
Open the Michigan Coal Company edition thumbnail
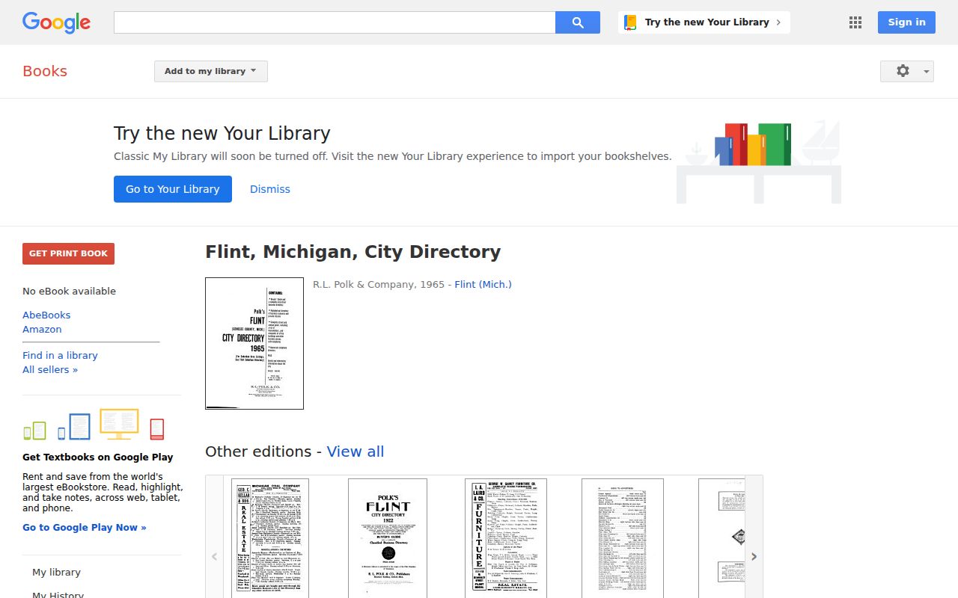tap(270, 538)
